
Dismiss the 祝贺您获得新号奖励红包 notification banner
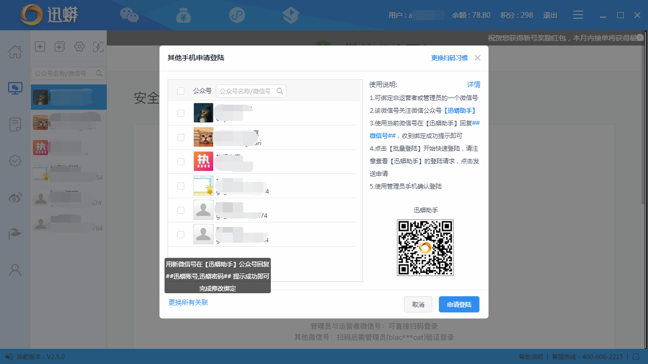point(640,37)
